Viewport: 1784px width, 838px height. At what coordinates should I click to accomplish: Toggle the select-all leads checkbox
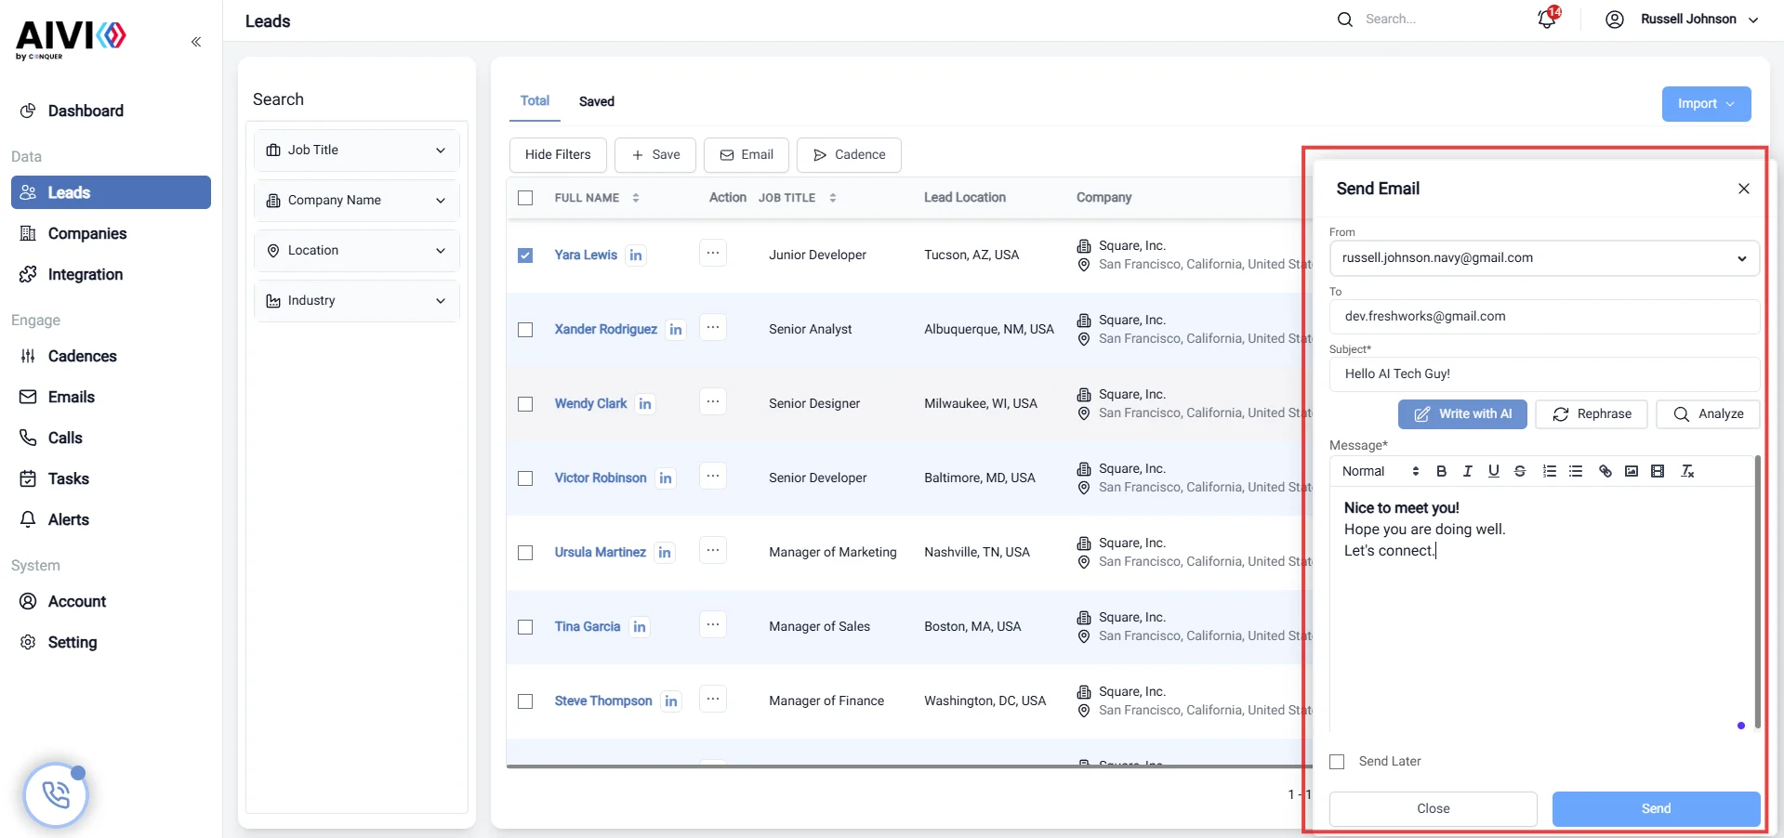coord(525,198)
